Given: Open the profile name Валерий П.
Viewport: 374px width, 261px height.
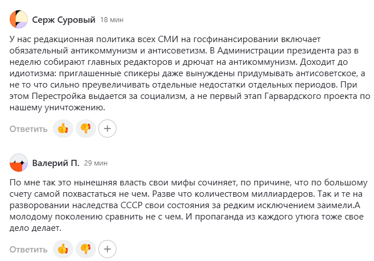Looking at the screenshot, I should click(56, 163).
